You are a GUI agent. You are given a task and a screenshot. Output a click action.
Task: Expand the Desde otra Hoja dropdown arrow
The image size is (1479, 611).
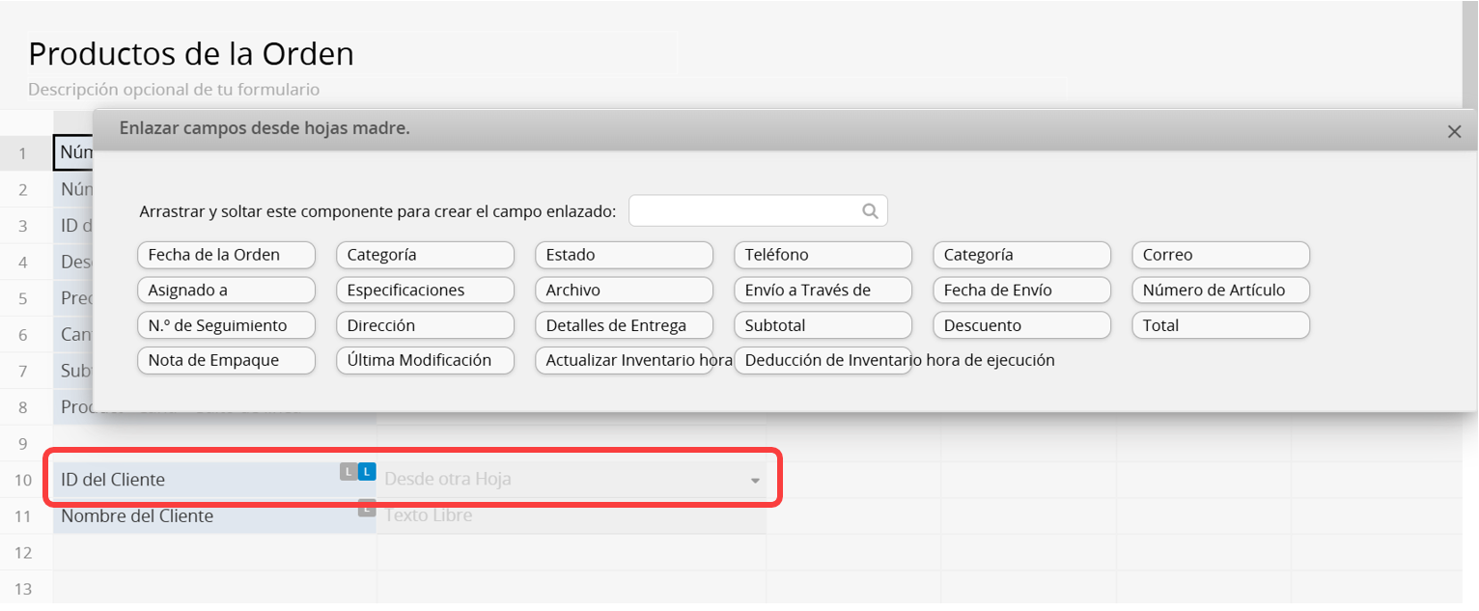click(755, 481)
